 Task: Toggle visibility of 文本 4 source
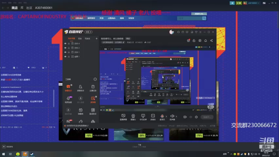tap(65, 43)
